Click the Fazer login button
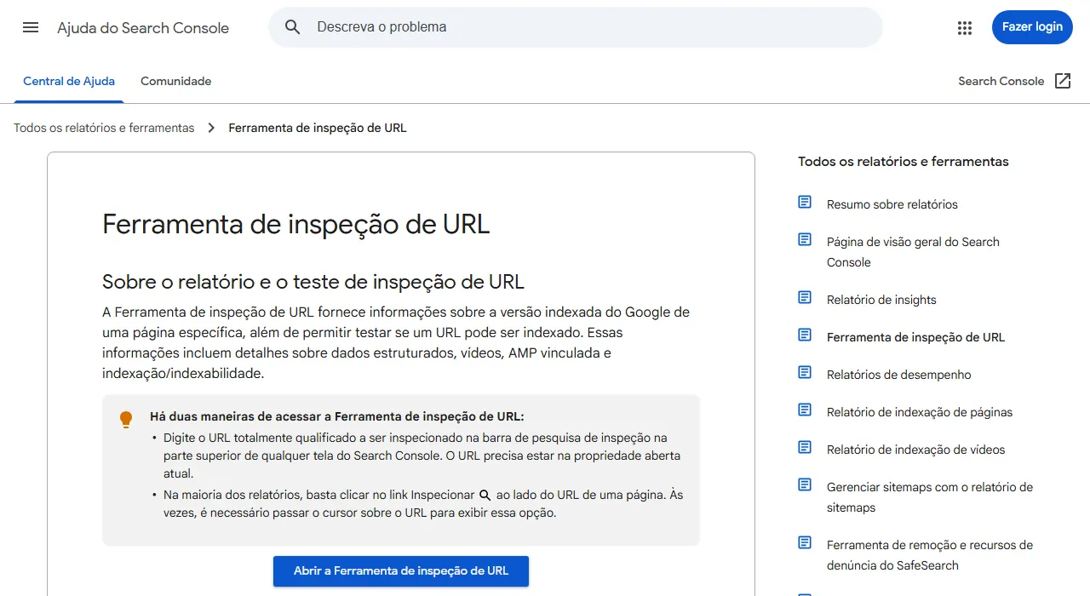This screenshot has width=1090, height=596. point(1032,27)
